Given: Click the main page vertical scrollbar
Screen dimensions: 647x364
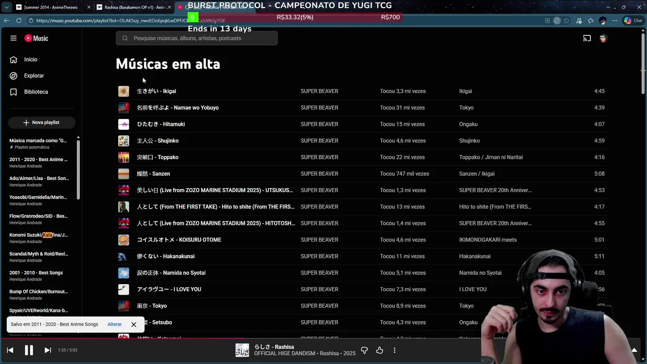Looking at the screenshot, I should pos(643,63).
